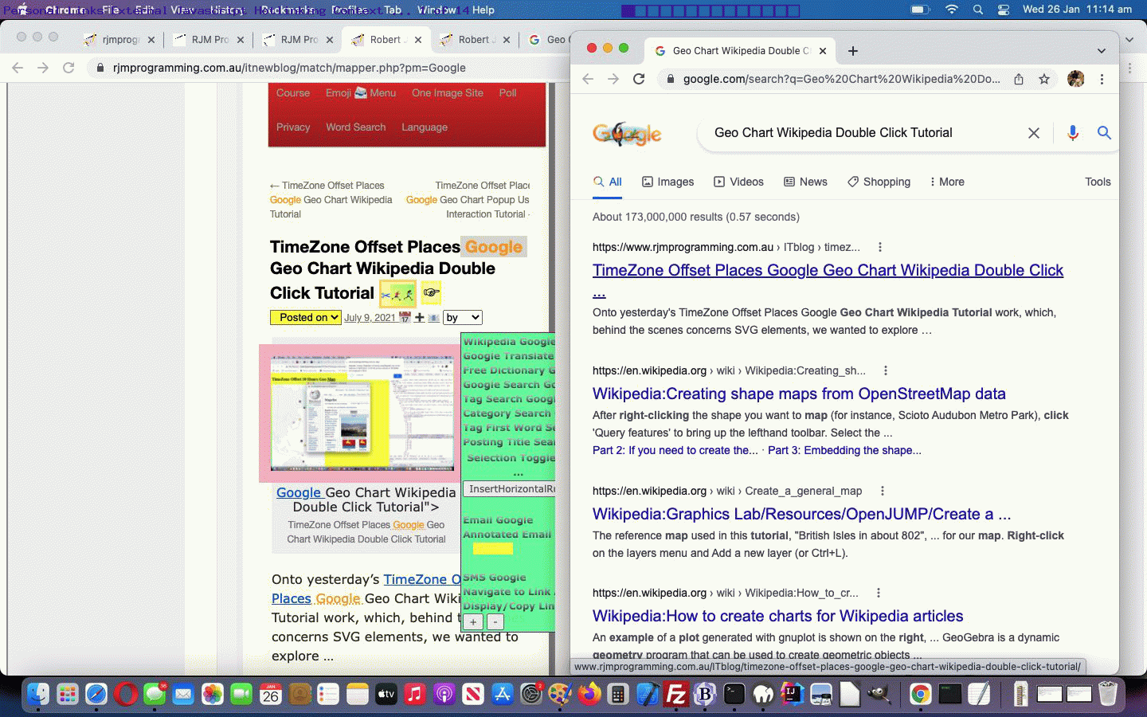Launch FileZilla from the Dock
Screen dimensions: 1147x717
(x=676, y=695)
